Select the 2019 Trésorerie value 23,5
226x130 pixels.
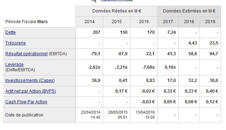click(x=214, y=43)
